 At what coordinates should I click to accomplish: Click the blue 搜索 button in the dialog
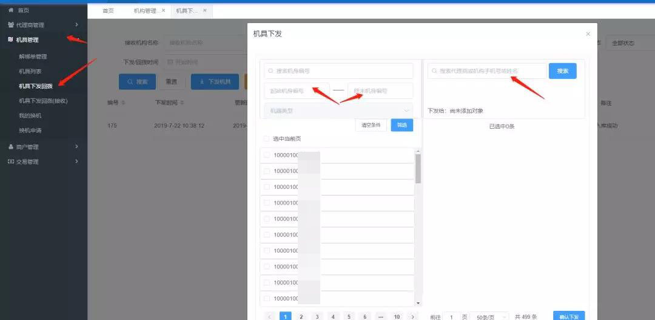[x=563, y=71]
